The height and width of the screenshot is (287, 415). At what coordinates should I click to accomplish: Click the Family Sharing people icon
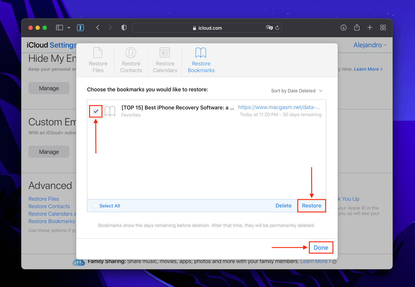(79, 262)
